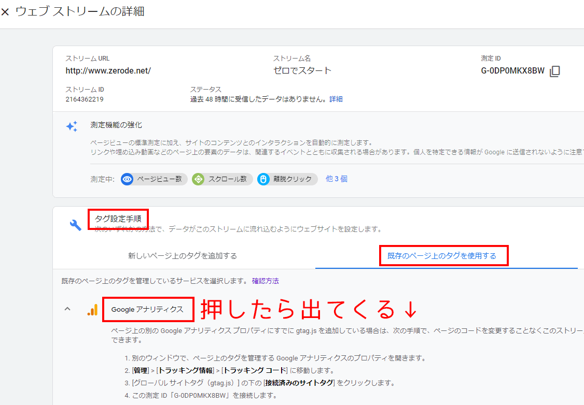Click the eye icon for page views
The image size is (584, 405).
[127, 179]
